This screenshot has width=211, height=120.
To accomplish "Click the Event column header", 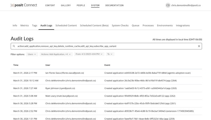I will (107, 65).
